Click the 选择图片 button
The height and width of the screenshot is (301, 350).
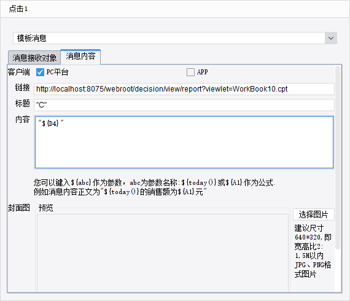pos(314,214)
